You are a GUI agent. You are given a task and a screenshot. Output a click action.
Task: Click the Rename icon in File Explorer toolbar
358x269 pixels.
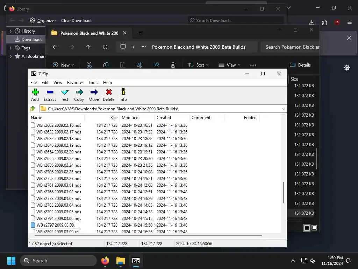pyautogui.click(x=139, y=65)
